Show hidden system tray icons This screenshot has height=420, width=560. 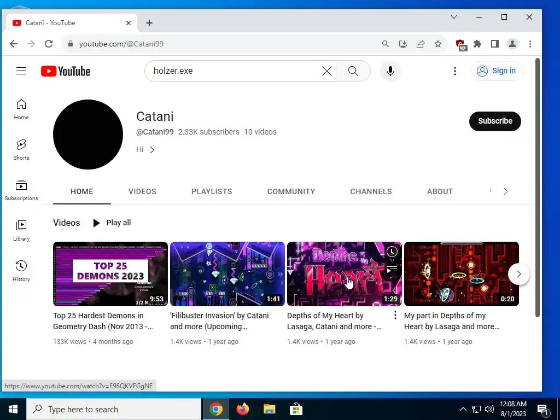(463, 409)
